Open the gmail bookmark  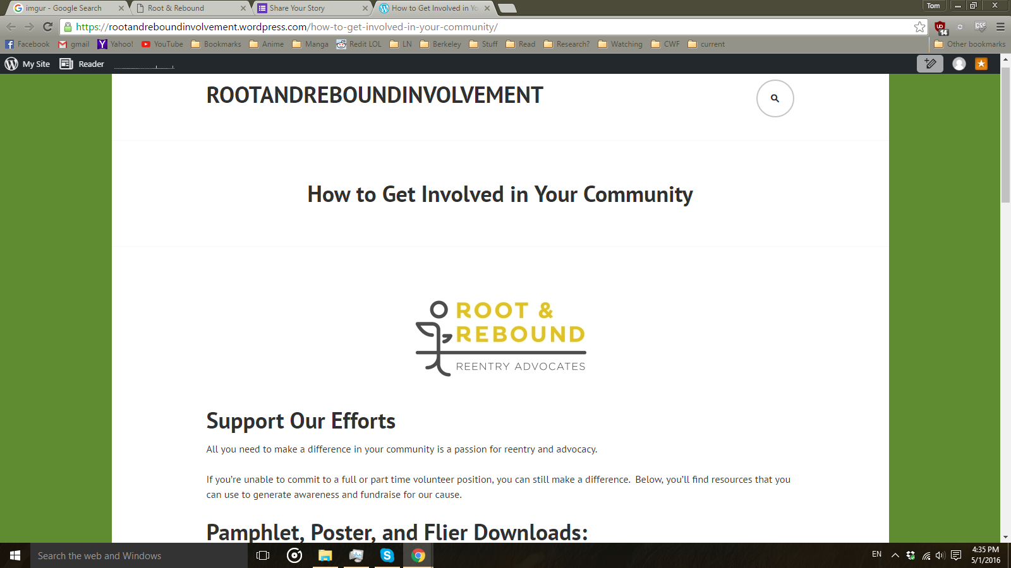(74, 44)
